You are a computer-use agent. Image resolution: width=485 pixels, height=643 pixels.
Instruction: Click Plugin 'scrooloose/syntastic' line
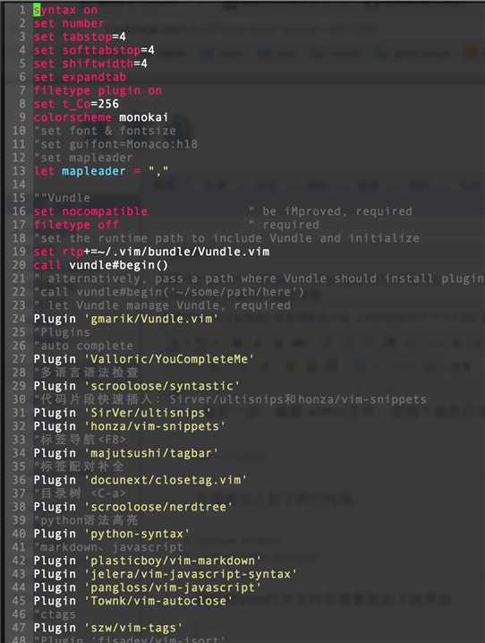pyautogui.click(x=137, y=386)
